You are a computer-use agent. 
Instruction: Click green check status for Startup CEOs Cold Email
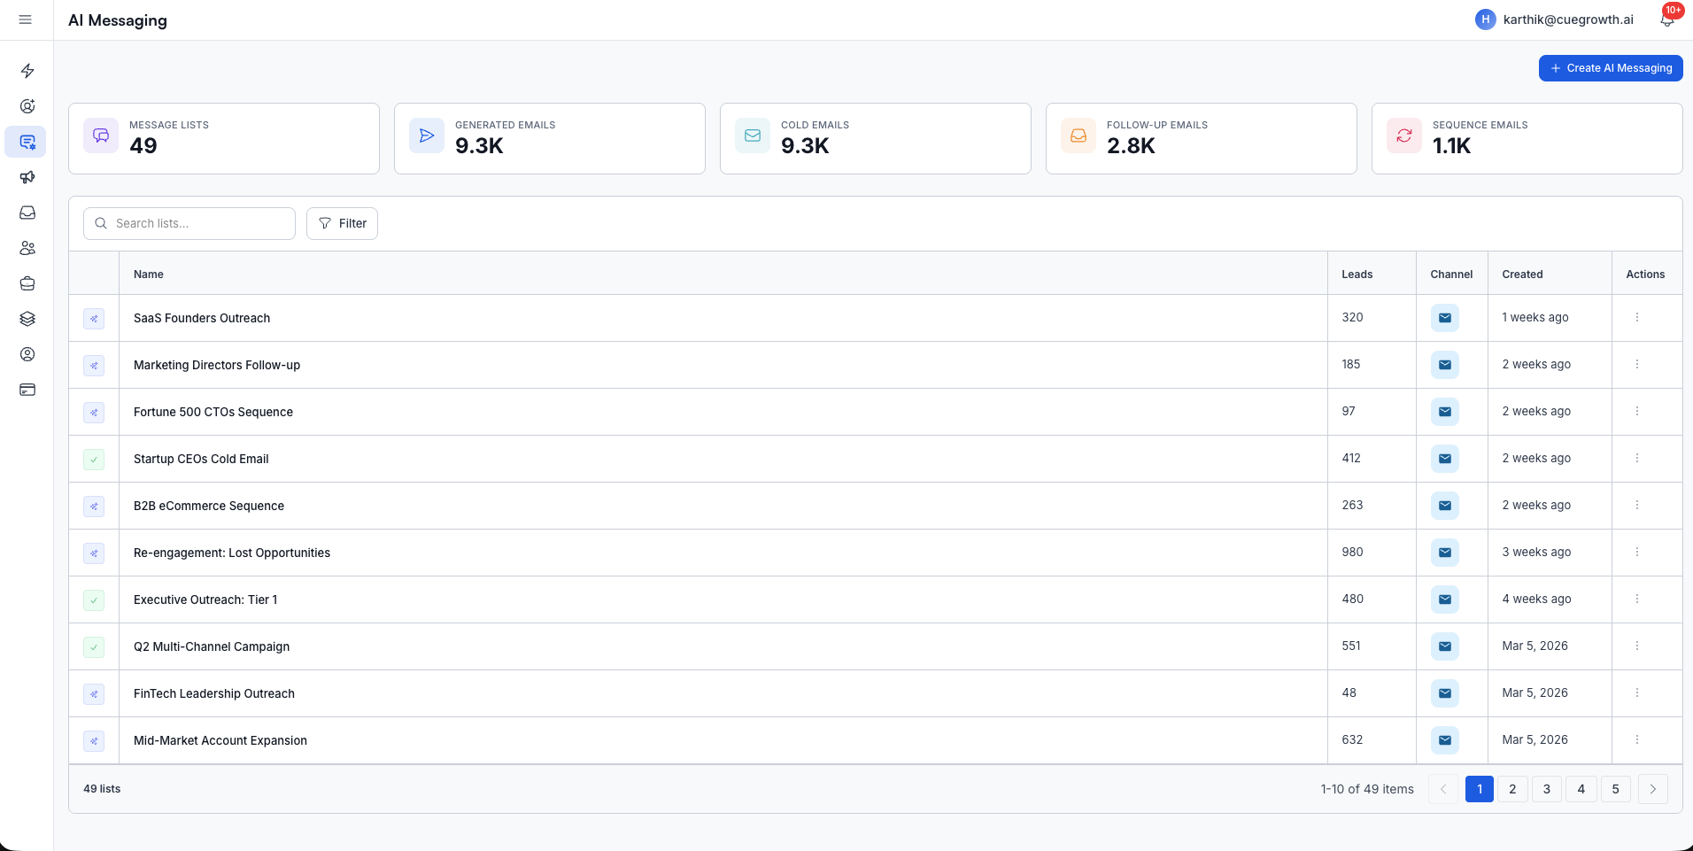coord(94,459)
